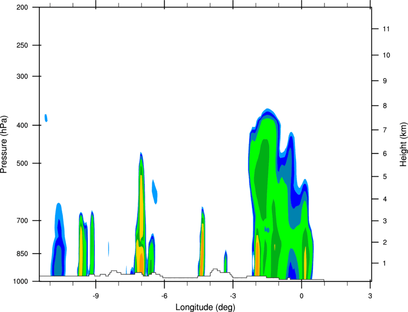Select the 400 pressure tick label

[x=22, y=125]
